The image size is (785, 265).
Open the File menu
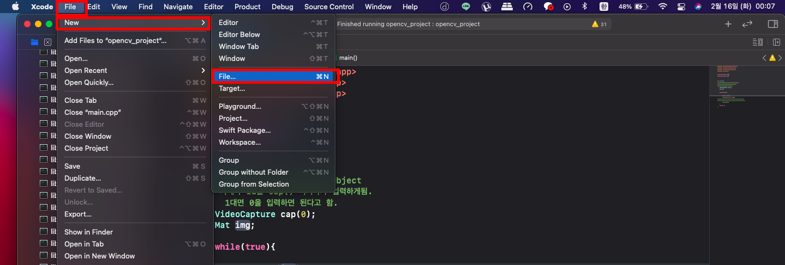coord(70,7)
